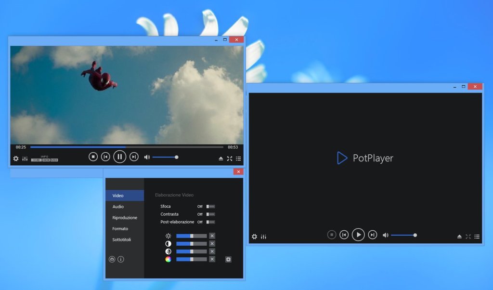The height and width of the screenshot is (290, 493).
Task: Click previous button in idle PotPlayer window
Action: coord(344,235)
